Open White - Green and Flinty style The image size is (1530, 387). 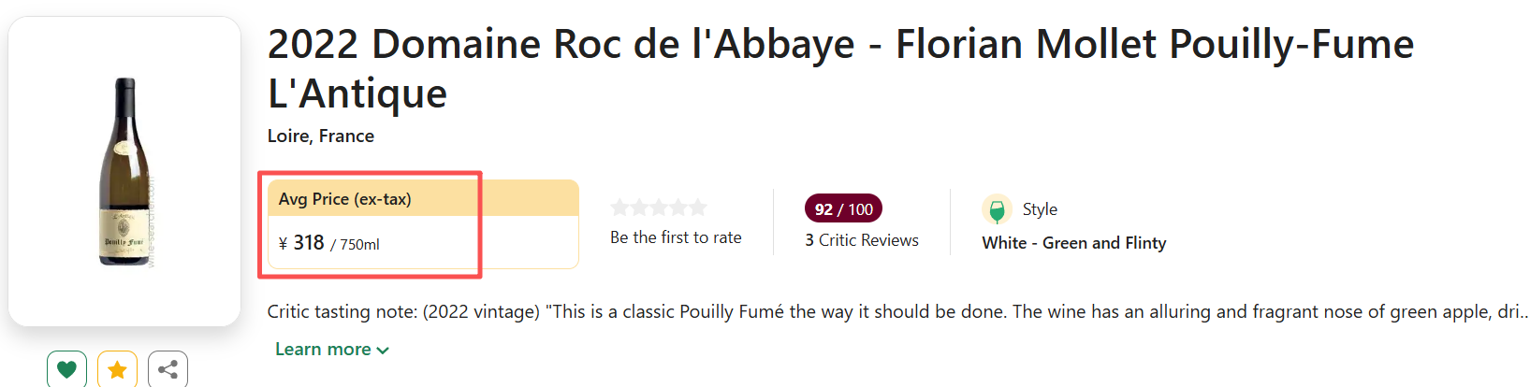click(1074, 243)
